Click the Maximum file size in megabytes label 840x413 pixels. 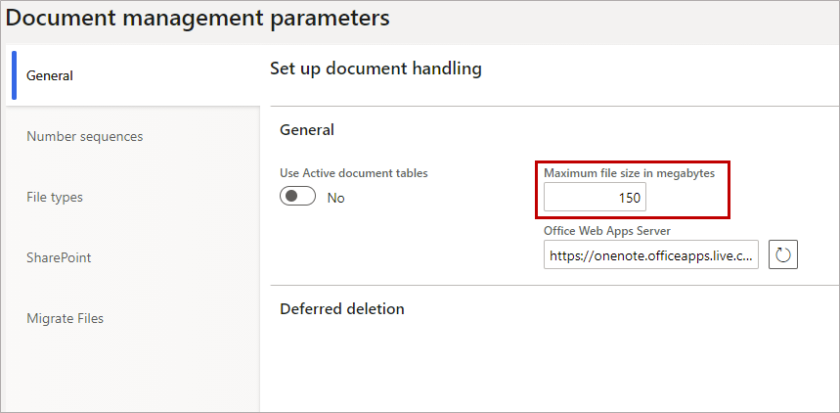[630, 173]
